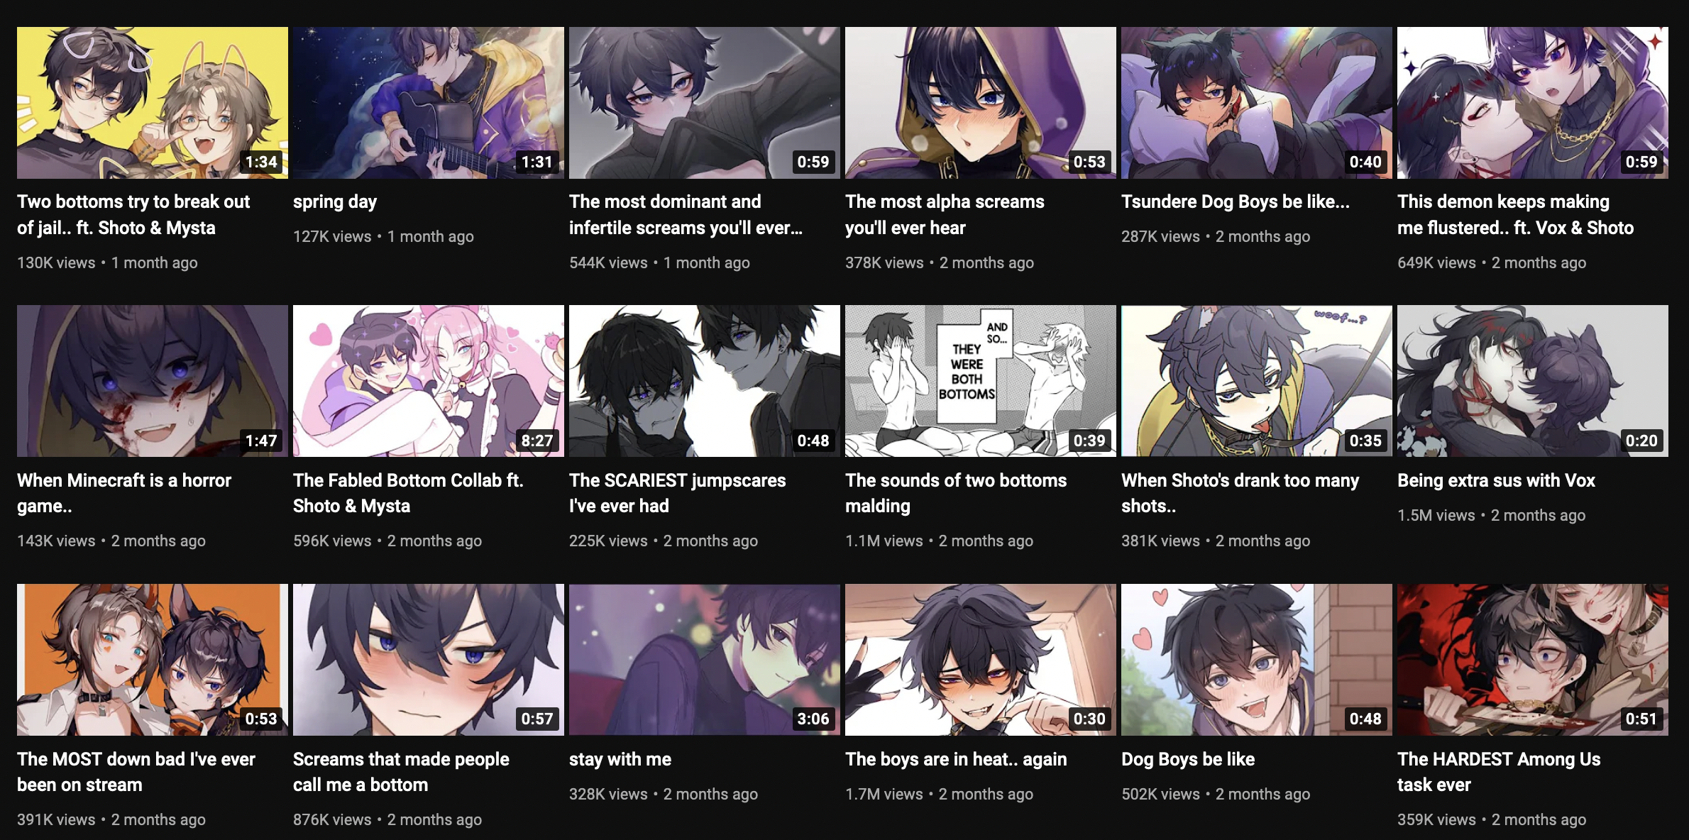Click 'The most dominant and infertile screams' title
Screen dimensions: 1689x840
tap(686, 214)
